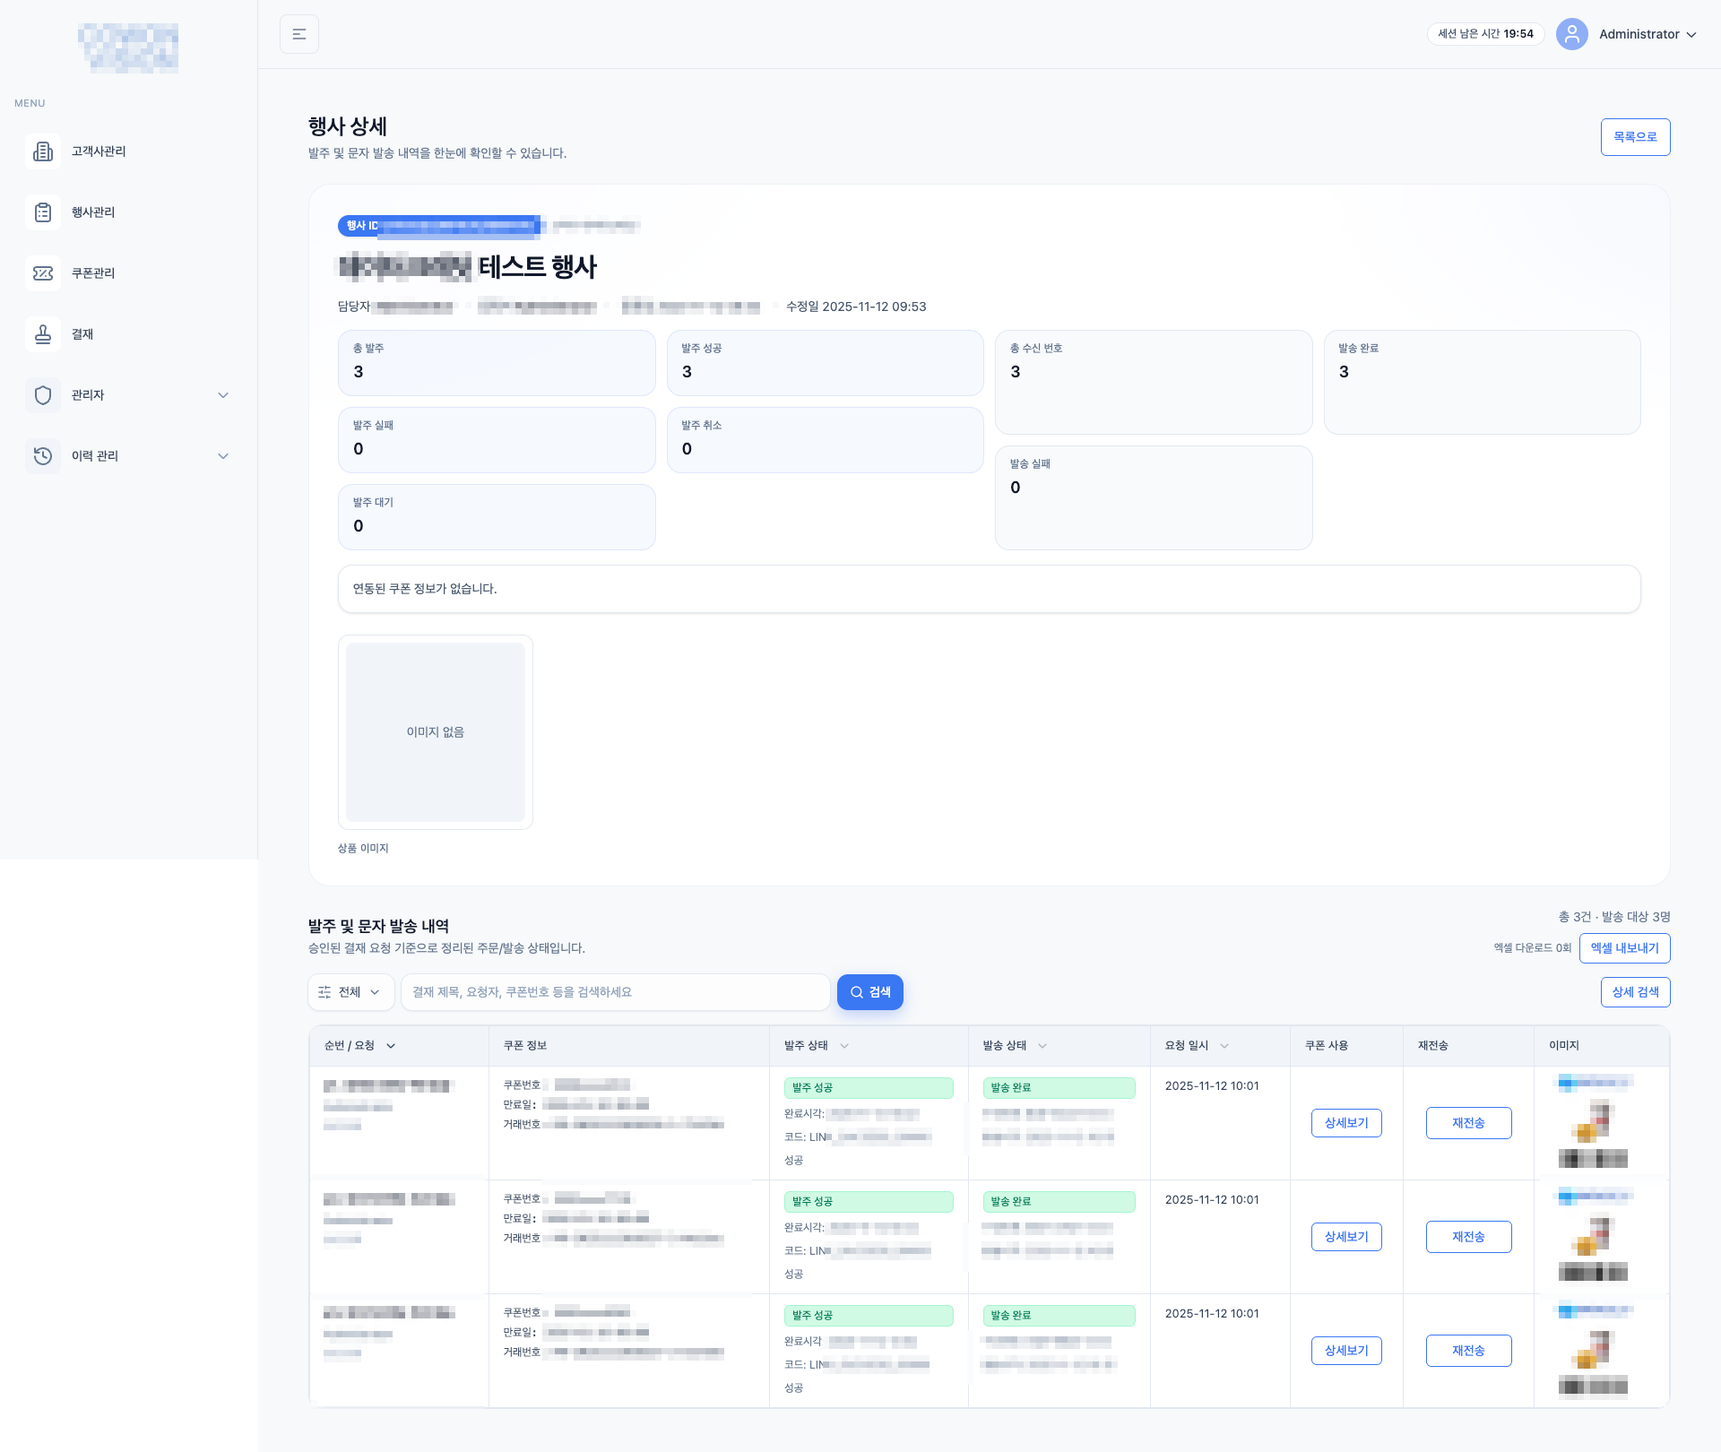
Task: Click the 엑셀 내보내기 button
Action: (x=1624, y=948)
